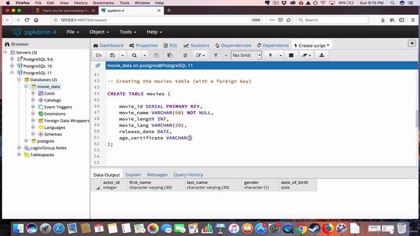Open the Clear eraser dropdown
This screenshot has height=236, width=420.
tap(306, 55)
